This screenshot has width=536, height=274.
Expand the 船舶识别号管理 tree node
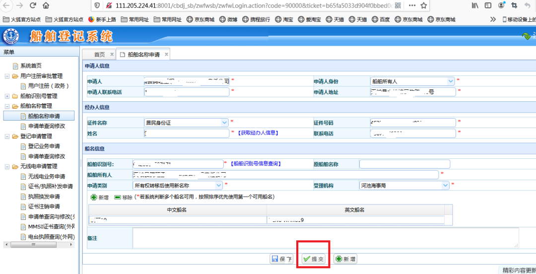pos(7,96)
